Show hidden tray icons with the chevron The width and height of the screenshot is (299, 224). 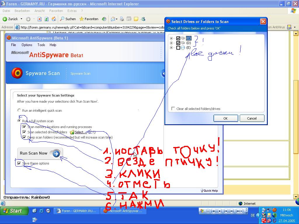click(x=258, y=215)
